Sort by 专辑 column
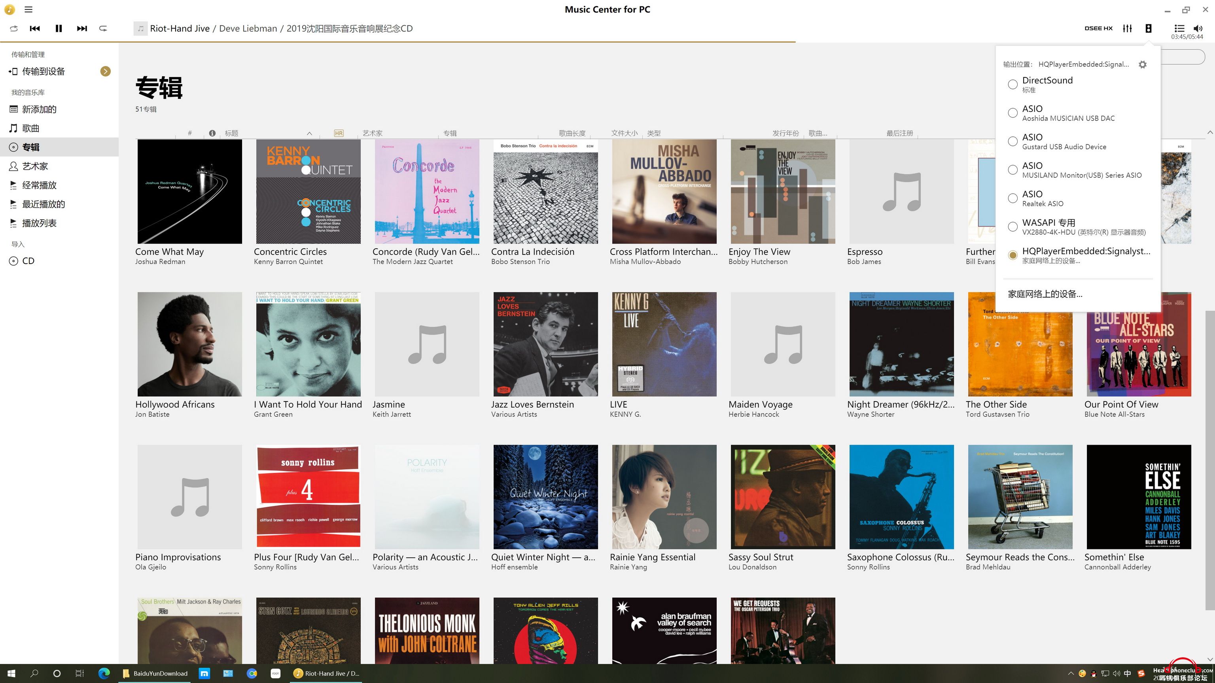1215x683 pixels. (450, 133)
